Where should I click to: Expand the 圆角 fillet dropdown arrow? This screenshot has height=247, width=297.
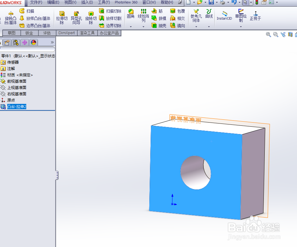pos(131,27)
